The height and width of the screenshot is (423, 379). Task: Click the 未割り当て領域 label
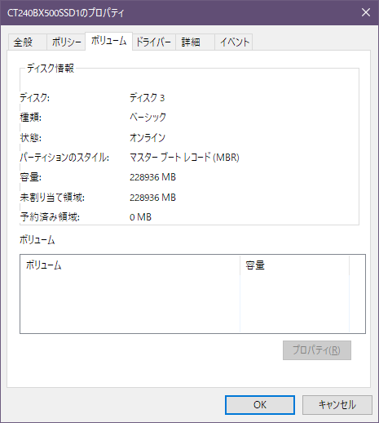pyautogui.click(x=52, y=198)
